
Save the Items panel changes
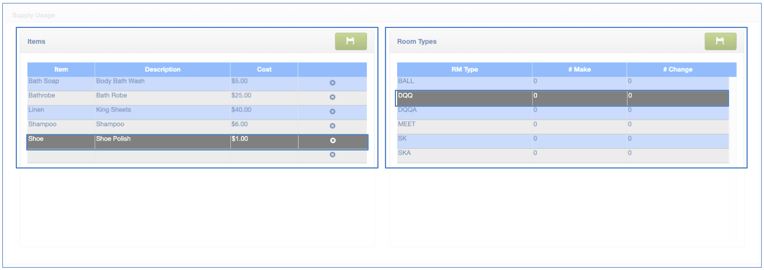point(351,41)
